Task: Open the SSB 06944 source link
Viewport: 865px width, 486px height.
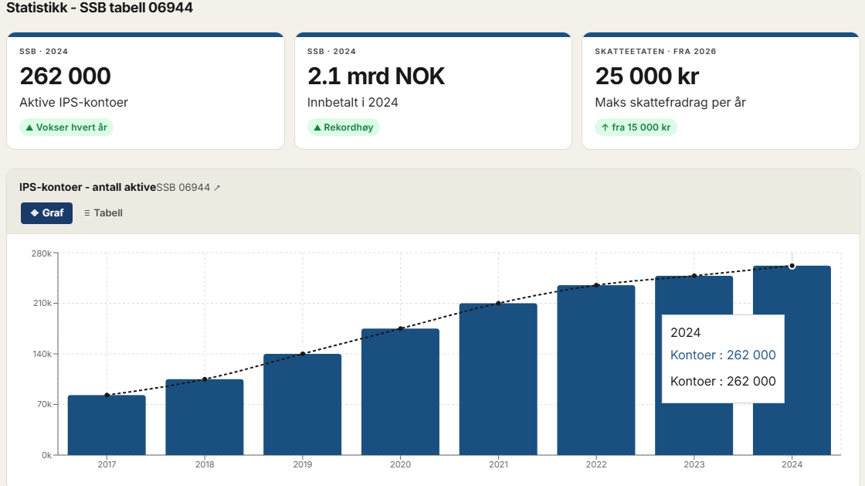Action: [x=183, y=188]
